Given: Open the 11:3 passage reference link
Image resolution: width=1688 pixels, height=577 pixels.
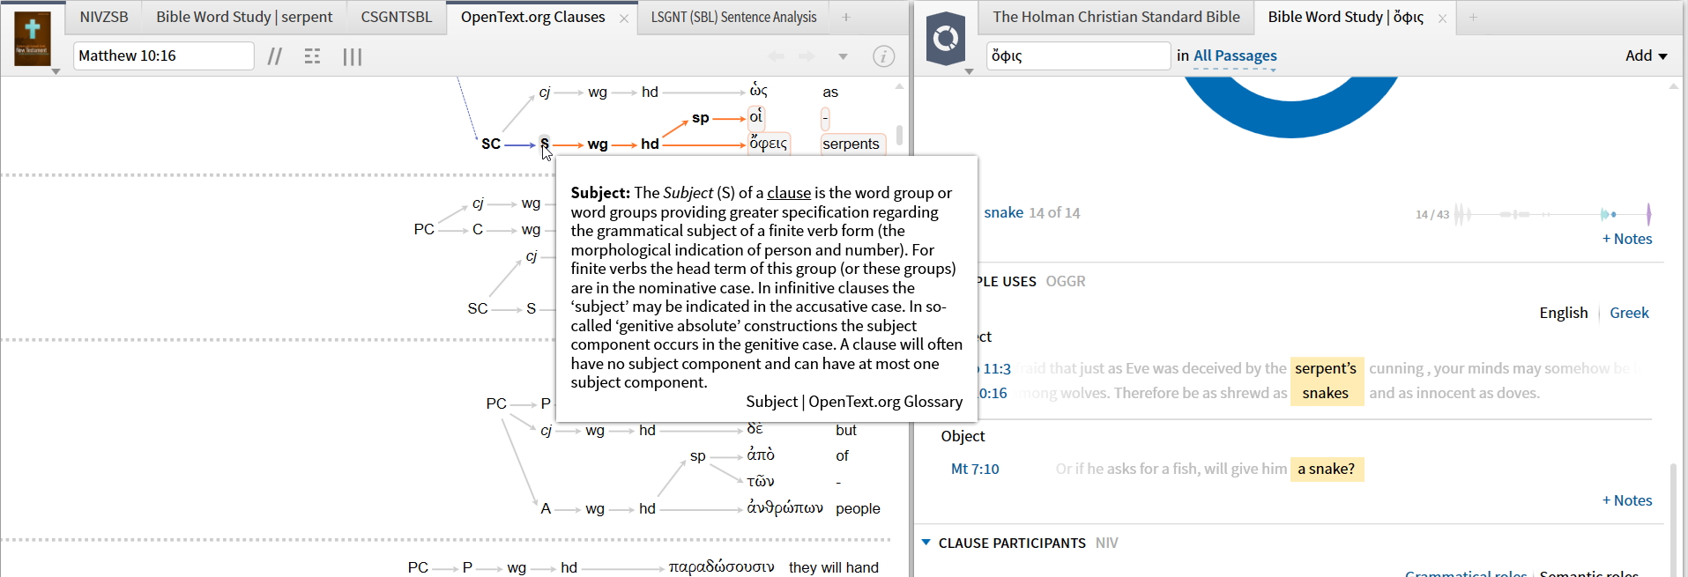Looking at the screenshot, I should 997,368.
